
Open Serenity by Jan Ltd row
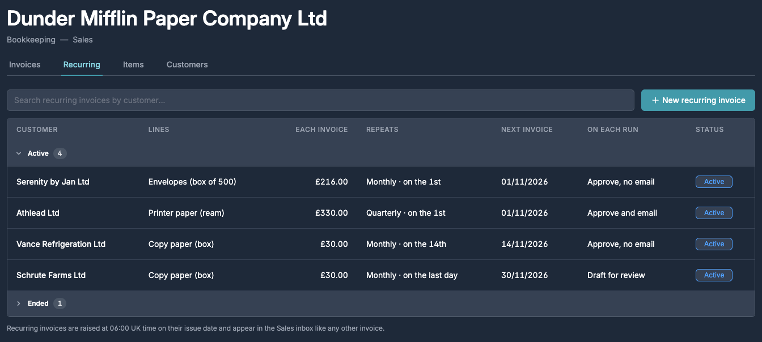click(381, 182)
